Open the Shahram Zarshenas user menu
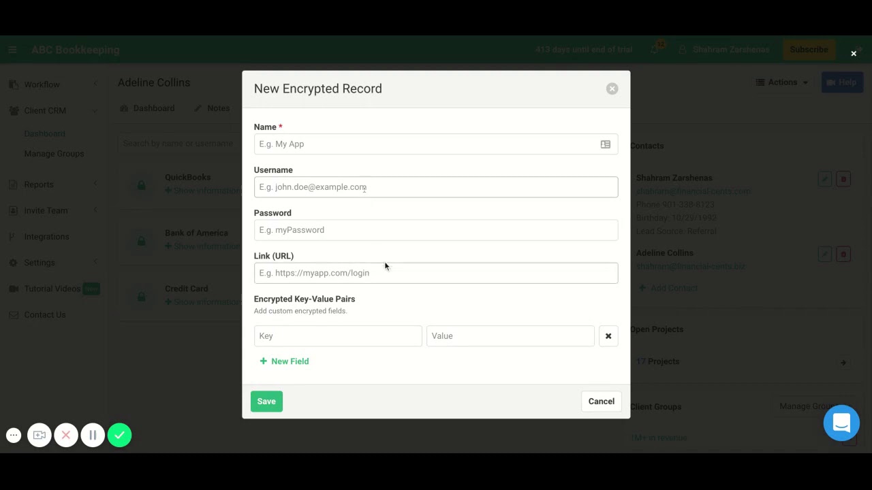This screenshot has width=872, height=490. tap(724, 50)
